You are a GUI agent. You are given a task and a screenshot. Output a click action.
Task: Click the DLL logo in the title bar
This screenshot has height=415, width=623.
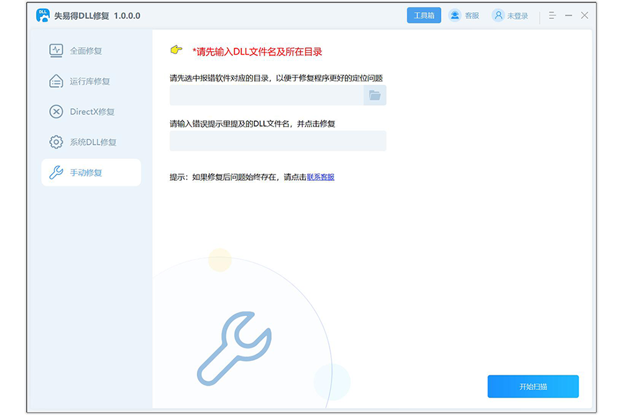point(42,15)
